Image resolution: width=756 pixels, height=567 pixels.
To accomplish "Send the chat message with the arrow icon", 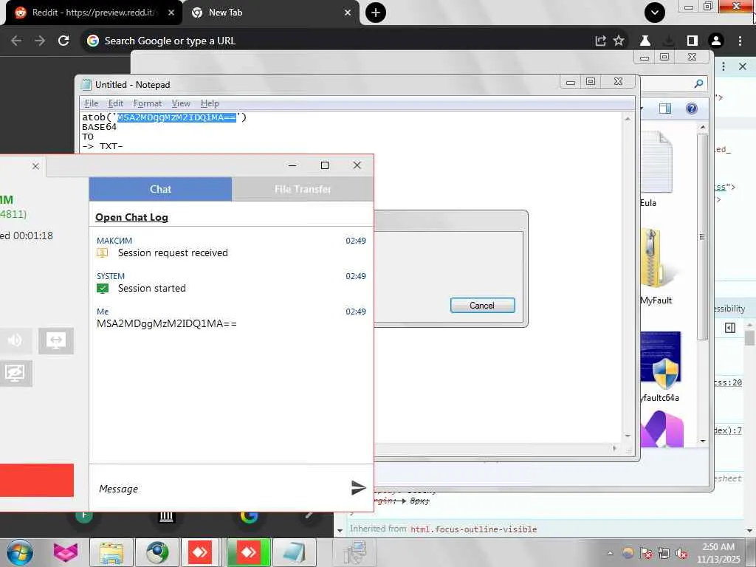I will pyautogui.click(x=358, y=488).
